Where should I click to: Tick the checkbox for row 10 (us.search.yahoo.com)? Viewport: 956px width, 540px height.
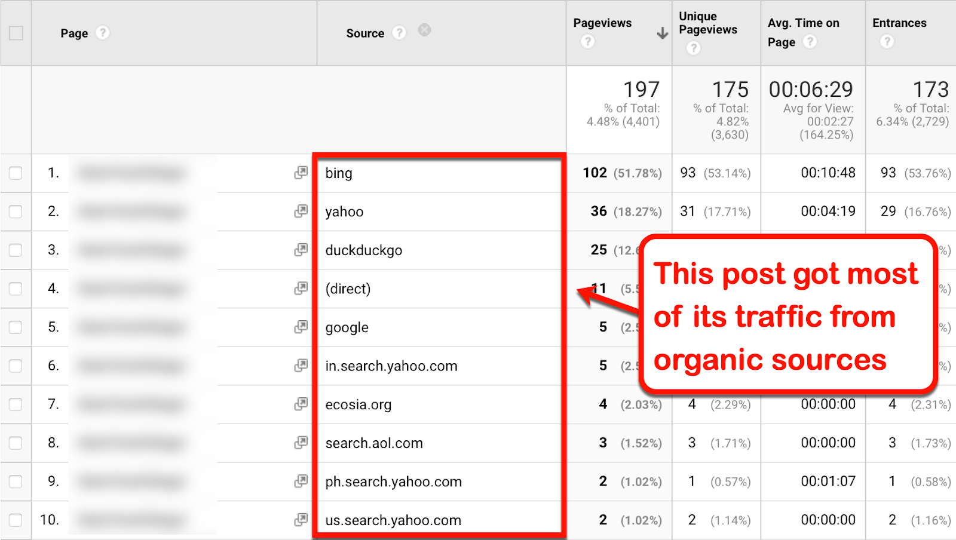[16, 520]
